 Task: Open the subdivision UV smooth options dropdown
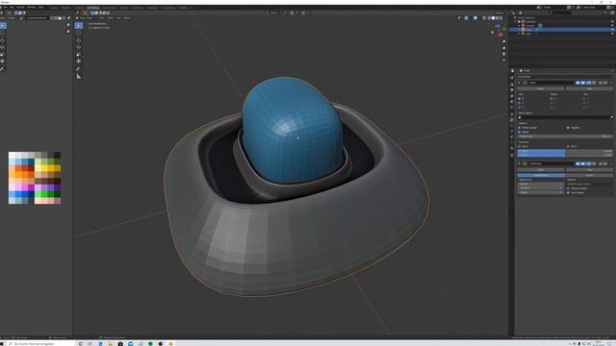[x=590, y=184]
